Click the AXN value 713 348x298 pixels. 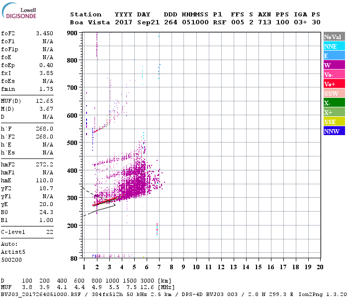coord(264,22)
